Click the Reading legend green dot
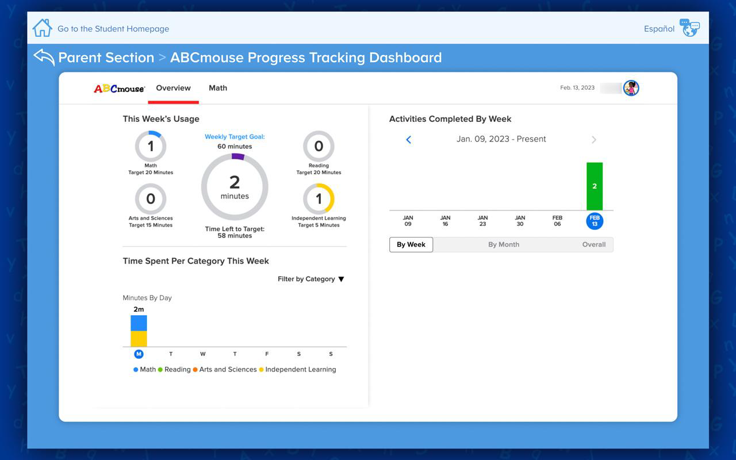The width and height of the screenshot is (736, 460). (x=160, y=370)
